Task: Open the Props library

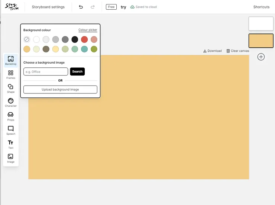Action: tap(11, 116)
